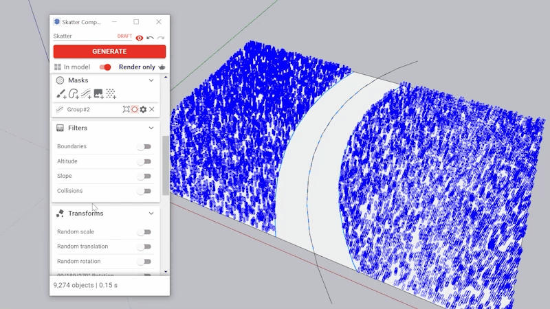Zoom to the Group#2 mask object
The height and width of the screenshot is (309, 550).
point(126,109)
